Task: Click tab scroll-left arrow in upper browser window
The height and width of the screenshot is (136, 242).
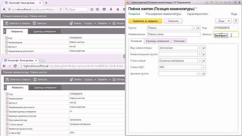Action: click(5, 31)
